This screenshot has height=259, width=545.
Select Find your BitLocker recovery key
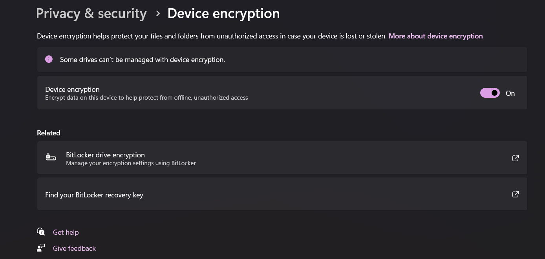[x=94, y=195]
